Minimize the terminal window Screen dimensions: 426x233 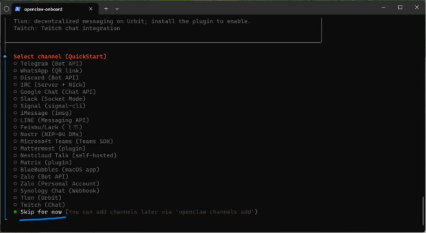pyautogui.click(x=383, y=7)
